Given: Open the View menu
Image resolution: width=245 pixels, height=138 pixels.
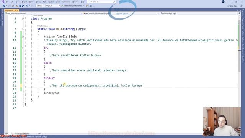Looking at the screenshot, I should pyautogui.click(x=18, y=2).
